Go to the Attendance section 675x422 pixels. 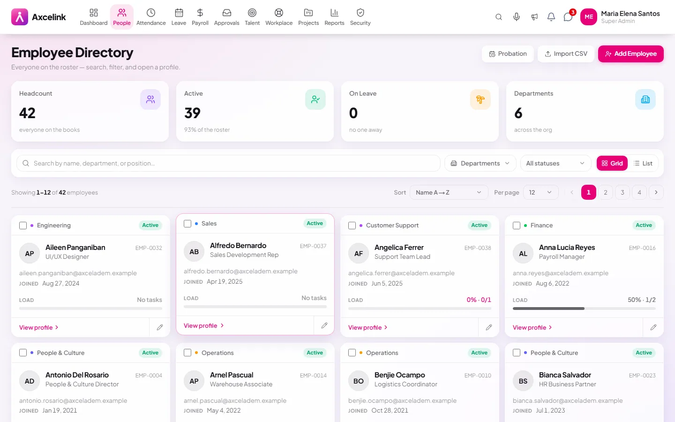coord(151,17)
